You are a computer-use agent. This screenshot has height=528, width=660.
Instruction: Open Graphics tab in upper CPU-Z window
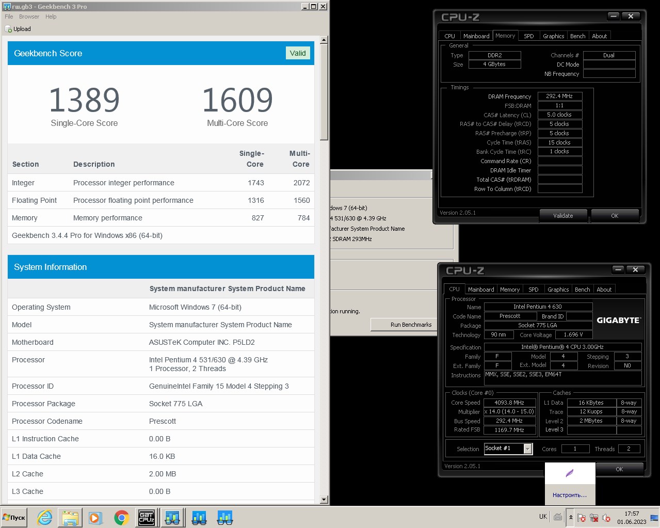point(553,36)
